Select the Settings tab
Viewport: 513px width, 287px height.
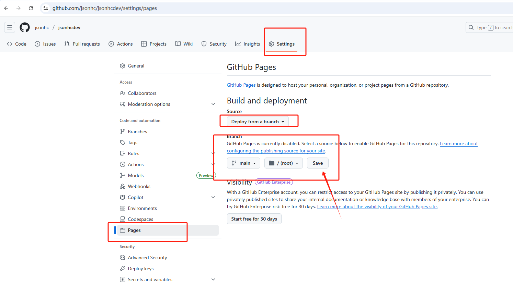point(282,44)
